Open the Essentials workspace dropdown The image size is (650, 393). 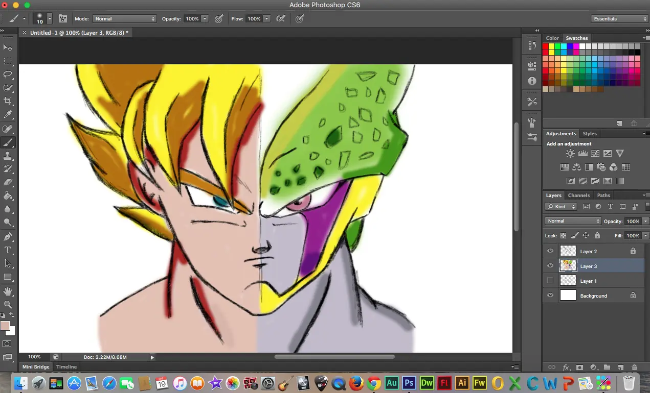tap(620, 18)
